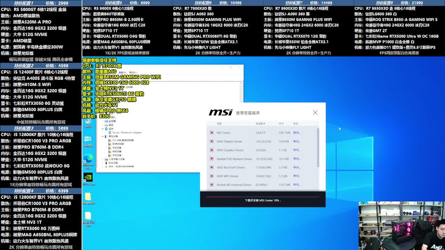Open the lower yellow folder on desktop

click(x=88, y=216)
